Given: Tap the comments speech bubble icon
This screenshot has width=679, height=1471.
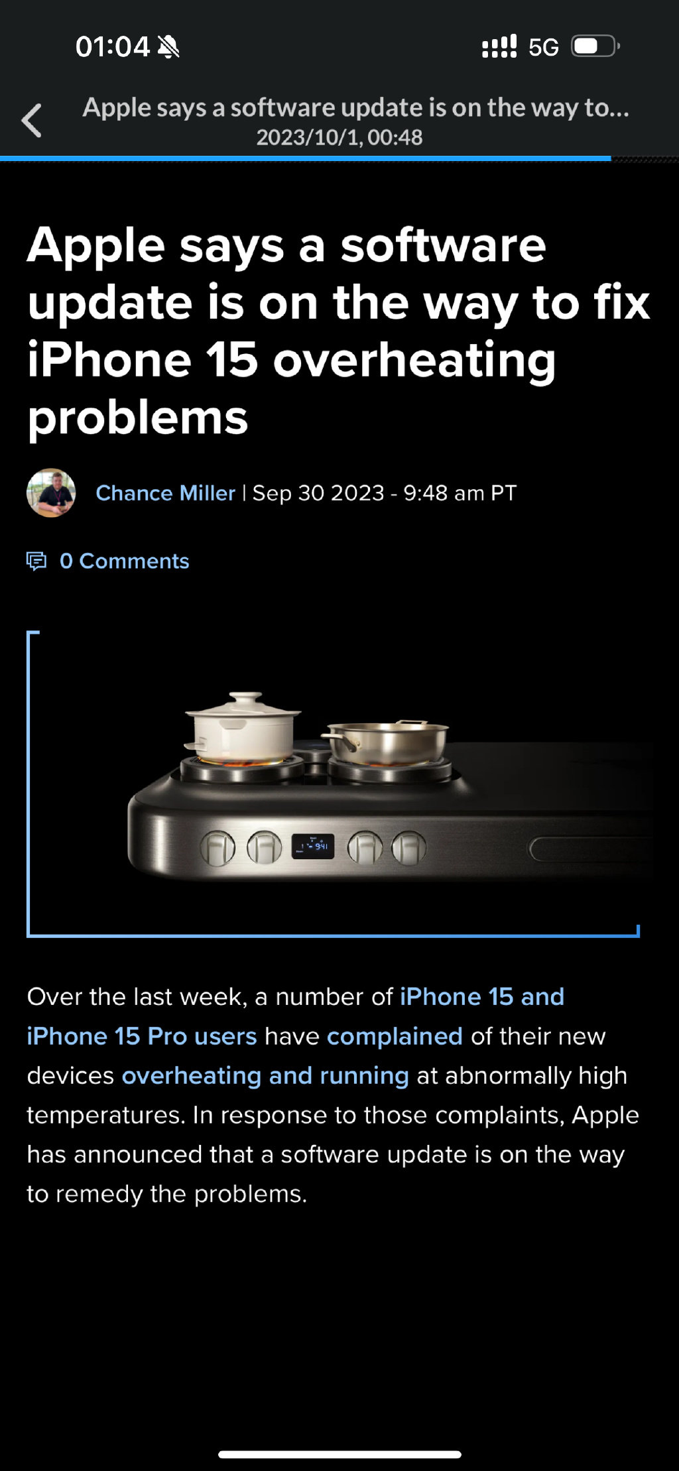Looking at the screenshot, I should 36,561.
